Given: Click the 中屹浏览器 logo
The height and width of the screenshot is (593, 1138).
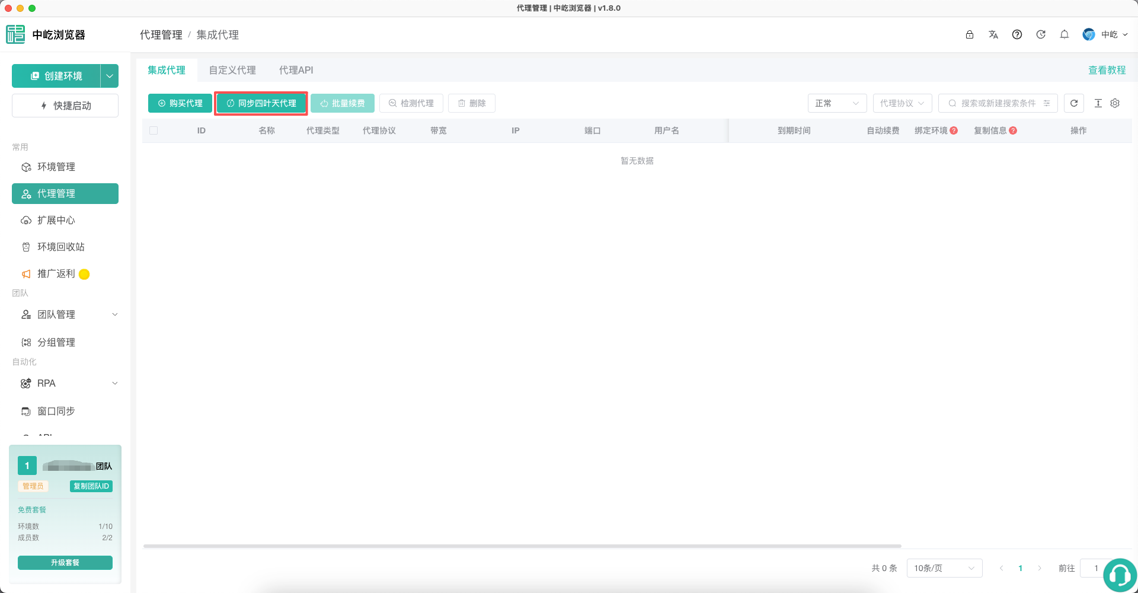Looking at the screenshot, I should (x=15, y=34).
